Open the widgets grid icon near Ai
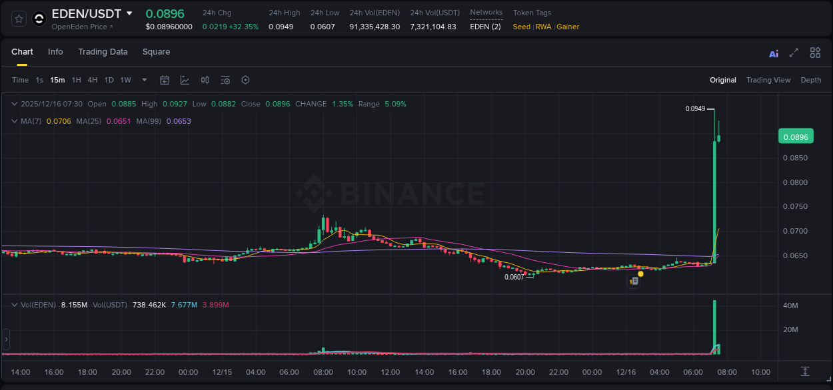This screenshot has width=833, height=390. [x=815, y=52]
